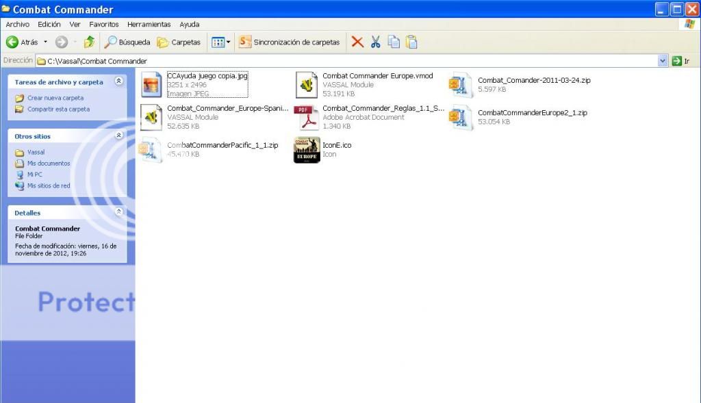Click the Copy icon in toolbar
This screenshot has height=403, width=701.
(x=394, y=42)
